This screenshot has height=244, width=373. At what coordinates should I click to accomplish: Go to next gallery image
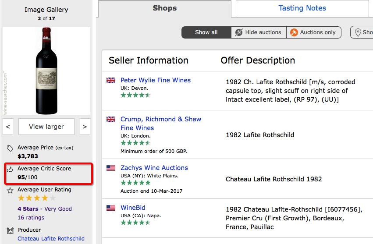tap(85, 127)
